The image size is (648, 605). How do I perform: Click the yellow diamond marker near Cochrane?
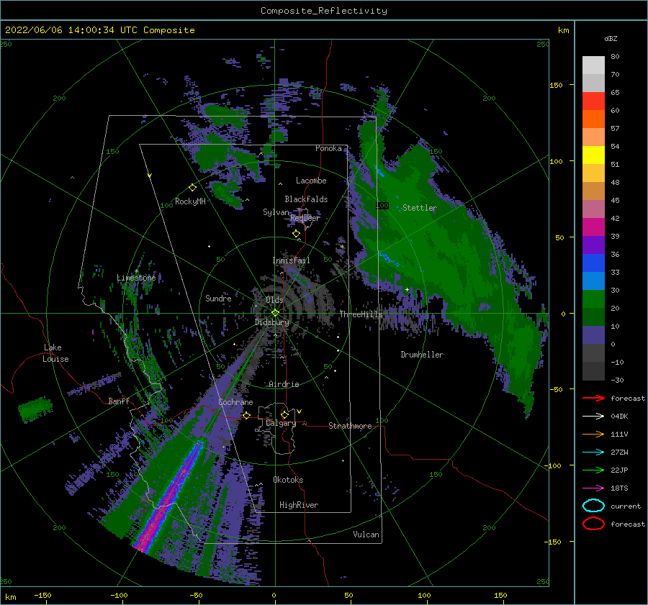[x=246, y=415]
